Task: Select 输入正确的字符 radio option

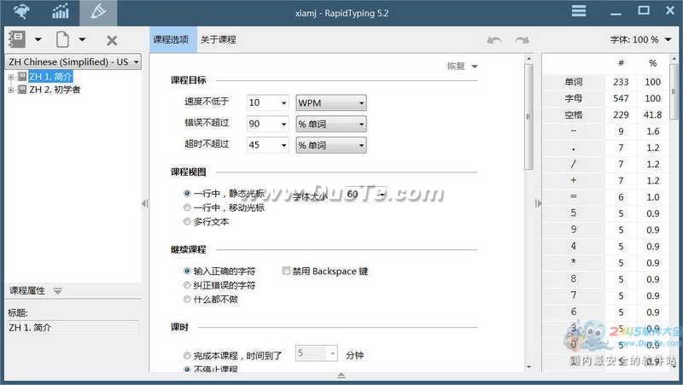Action: click(x=187, y=271)
